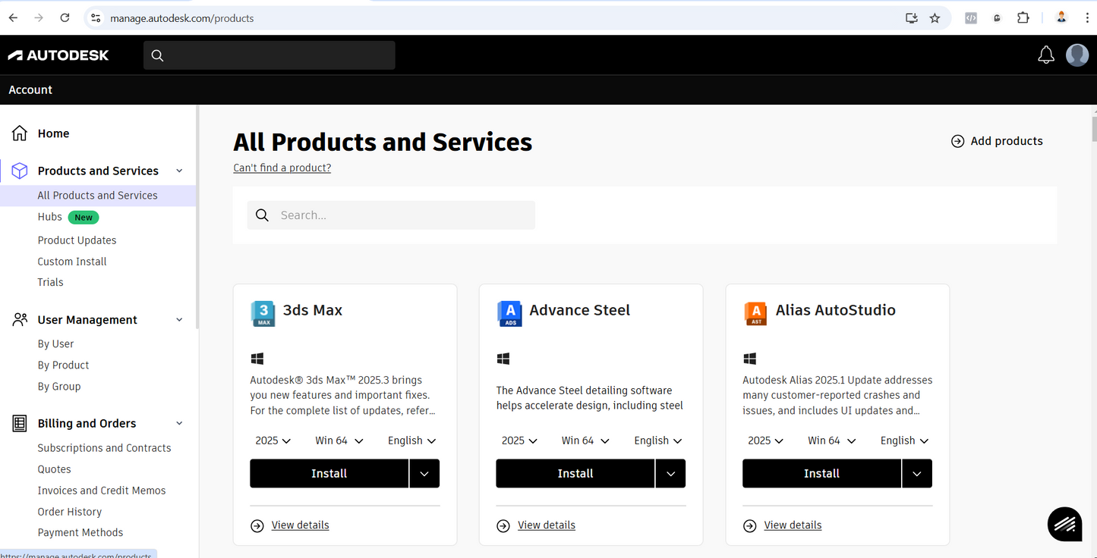
Task: Click the magnifier icon in the products search box
Action: click(x=262, y=215)
